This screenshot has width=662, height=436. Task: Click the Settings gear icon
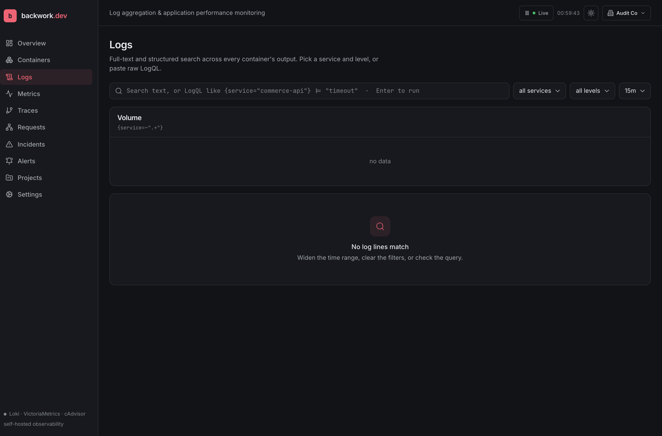pyautogui.click(x=9, y=195)
